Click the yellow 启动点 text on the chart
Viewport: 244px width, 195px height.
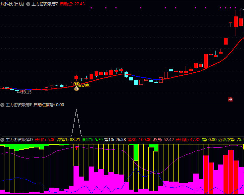coord(84,85)
